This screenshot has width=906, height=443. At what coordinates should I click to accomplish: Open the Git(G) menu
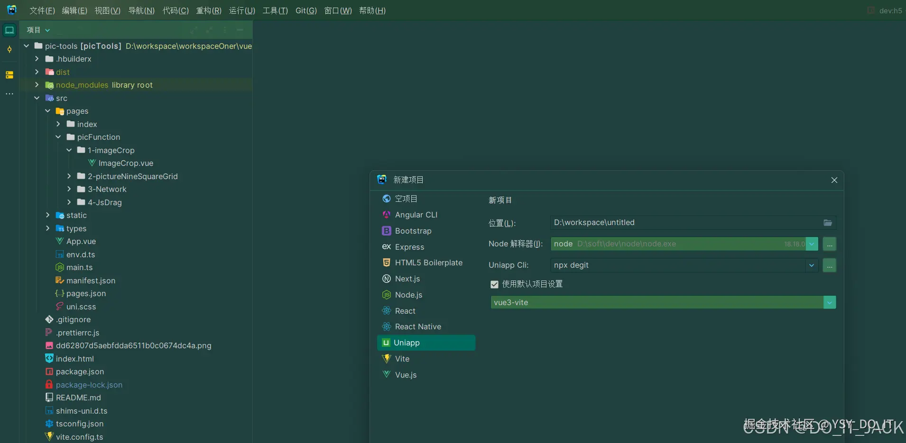click(x=306, y=10)
